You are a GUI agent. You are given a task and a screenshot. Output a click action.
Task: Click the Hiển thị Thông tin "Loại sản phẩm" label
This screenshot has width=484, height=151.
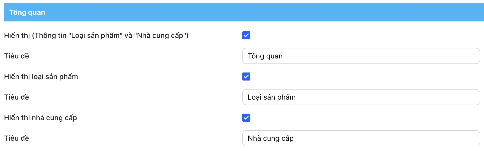click(96, 35)
